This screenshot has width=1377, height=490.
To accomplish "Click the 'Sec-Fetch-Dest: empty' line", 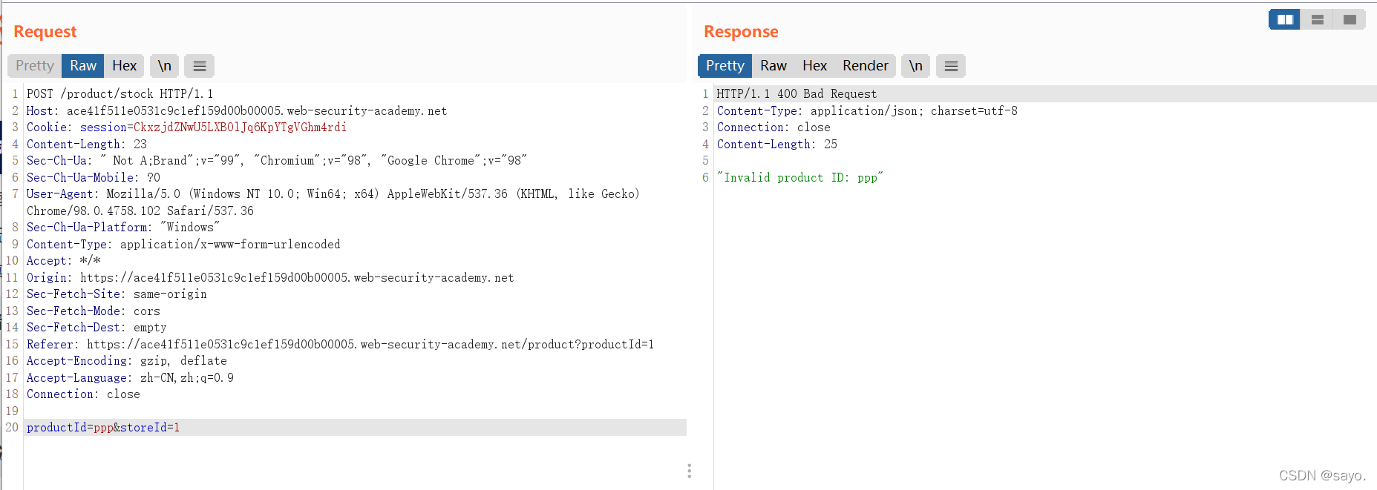I will (x=97, y=328).
